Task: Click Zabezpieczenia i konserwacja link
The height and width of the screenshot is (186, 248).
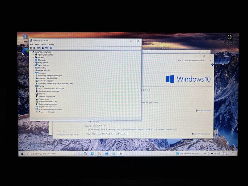Action: tap(68, 135)
